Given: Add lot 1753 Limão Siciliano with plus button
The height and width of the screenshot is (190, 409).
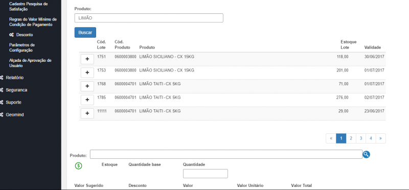Looking at the screenshot, I should (x=87, y=73).
